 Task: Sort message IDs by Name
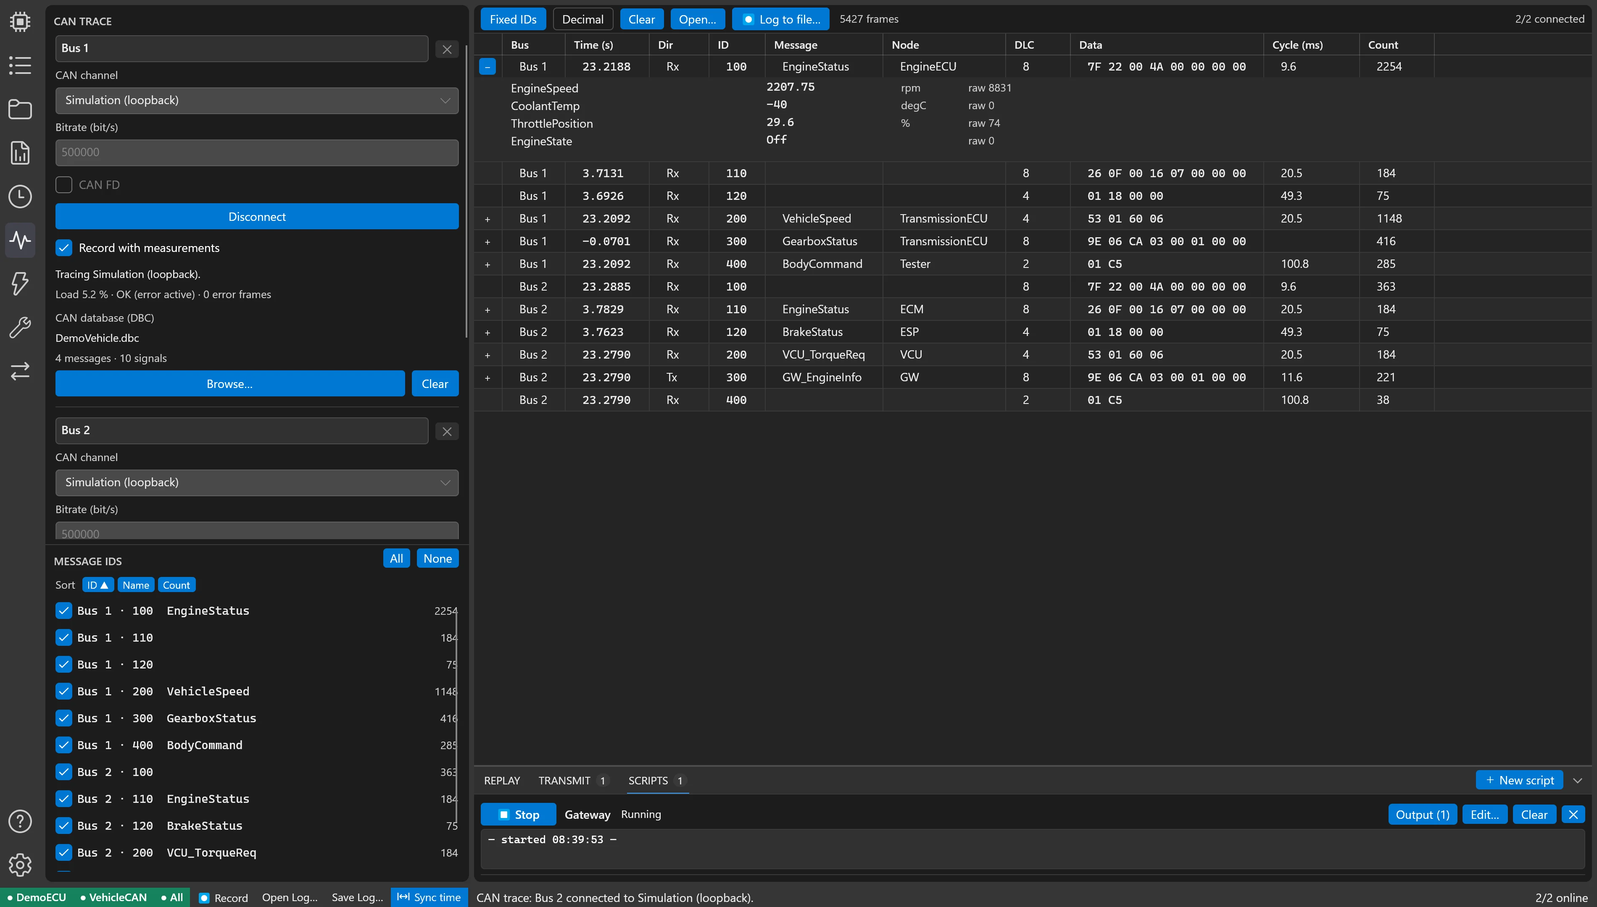[135, 585]
